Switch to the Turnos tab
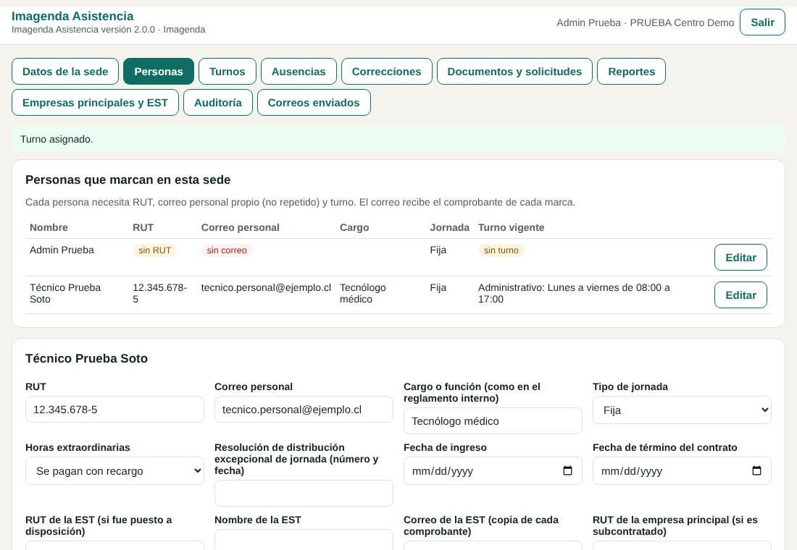The height and width of the screenshot is (550, 797). click(x=228, y=72)
